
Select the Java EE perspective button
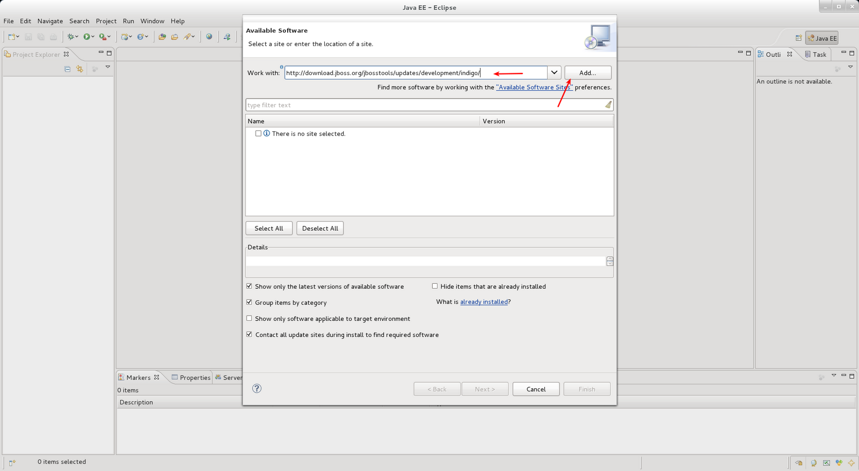pos(822,38)
